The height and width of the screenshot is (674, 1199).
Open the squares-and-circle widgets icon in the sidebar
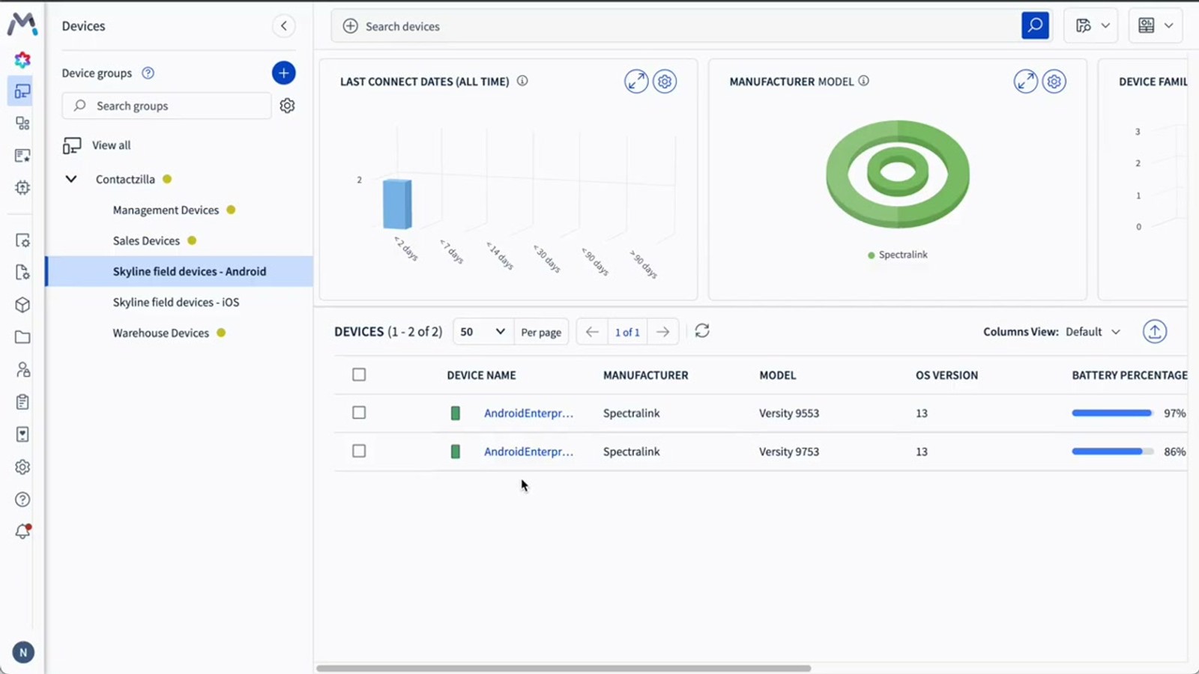(x=22, y=124)
